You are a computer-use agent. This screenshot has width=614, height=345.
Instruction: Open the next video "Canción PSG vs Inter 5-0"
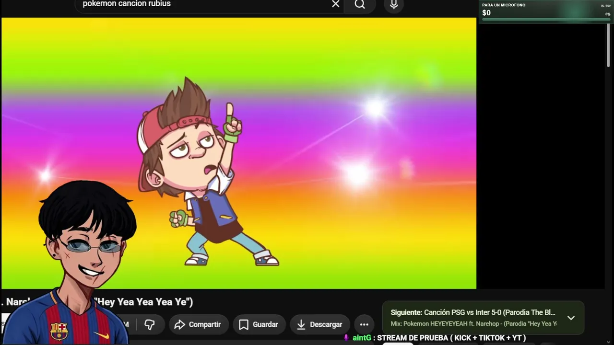pyautogui.click(x=472, y=312)
